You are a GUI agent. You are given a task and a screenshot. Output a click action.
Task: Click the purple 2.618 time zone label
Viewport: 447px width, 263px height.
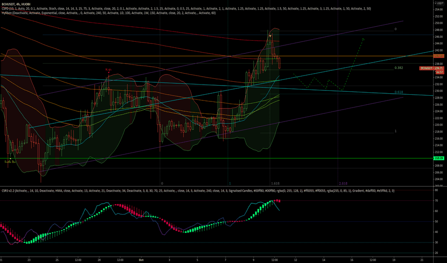[343, 184]
